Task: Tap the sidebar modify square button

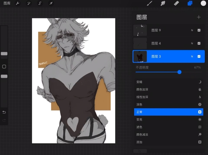Action: click(4, 67)
